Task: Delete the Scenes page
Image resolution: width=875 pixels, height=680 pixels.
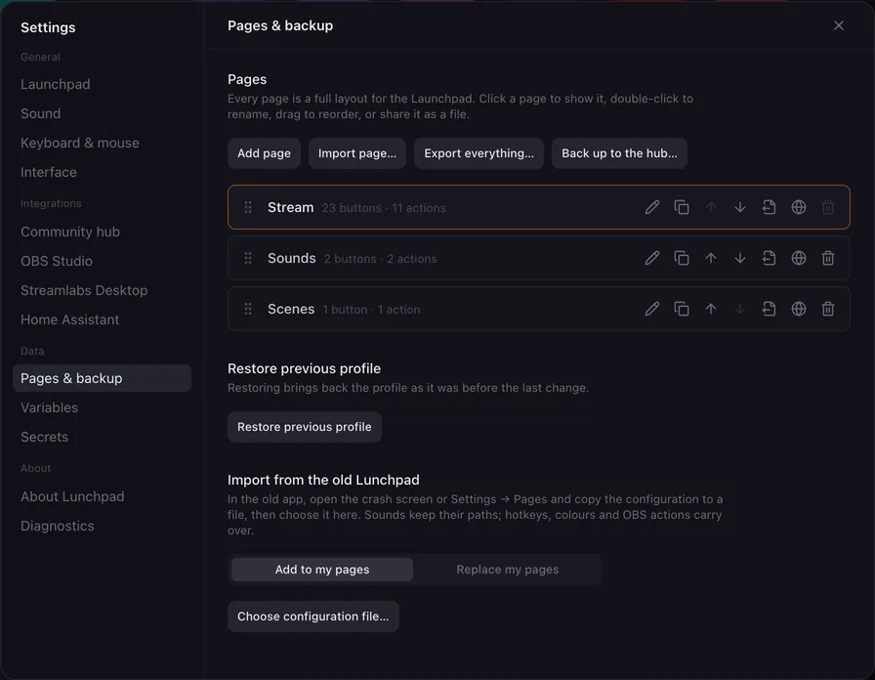Action: coord(827,309)
